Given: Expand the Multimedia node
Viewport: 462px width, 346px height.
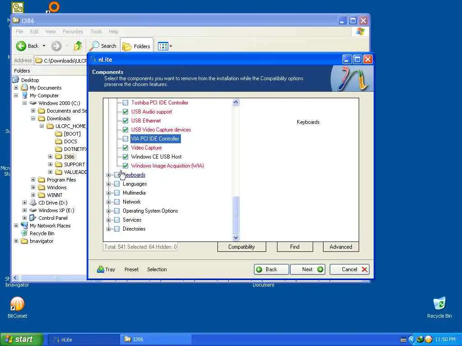Looking at the screenshot, I should 108,193.
